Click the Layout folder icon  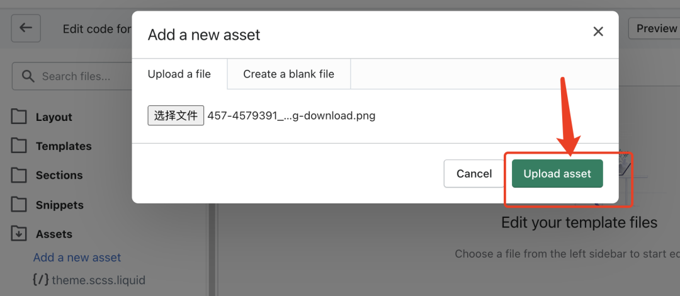tap(19, 117)
